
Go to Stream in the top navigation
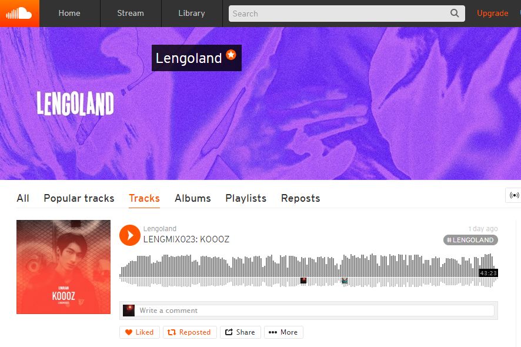point(131,14)
